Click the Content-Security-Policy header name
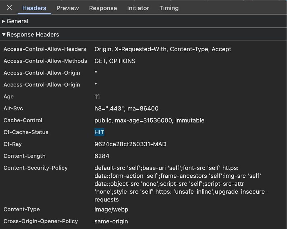 [x=36, y=168]
